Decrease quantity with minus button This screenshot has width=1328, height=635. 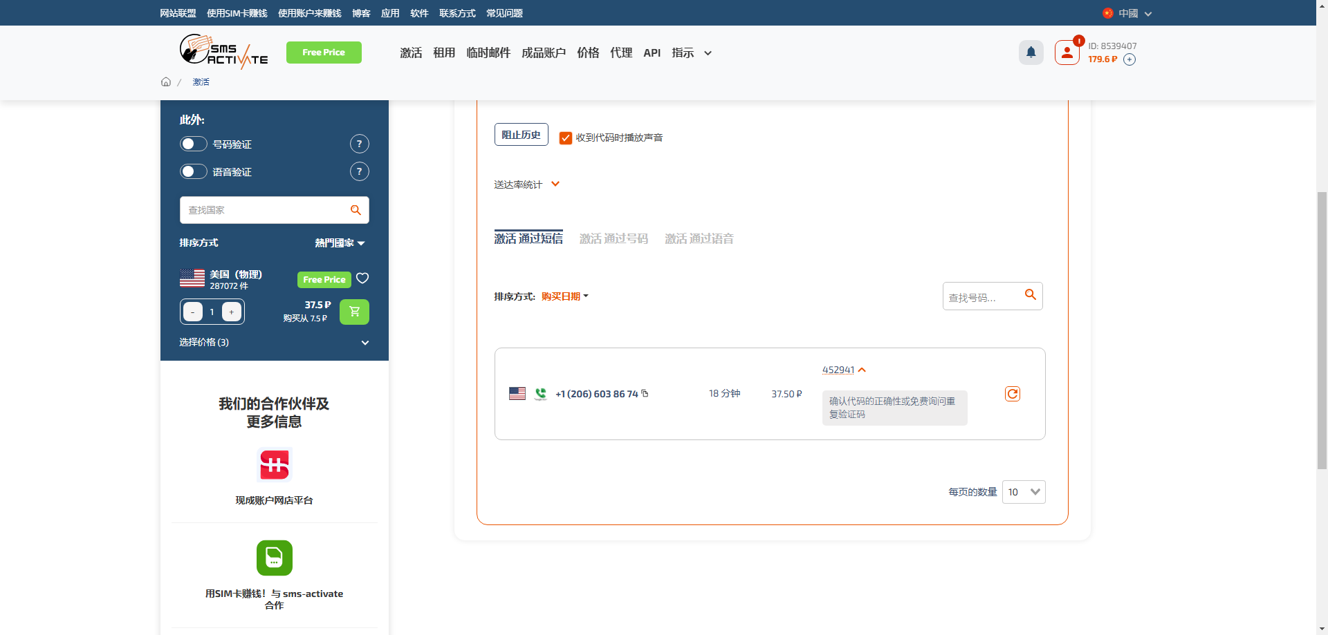click(x=193, y=312)
